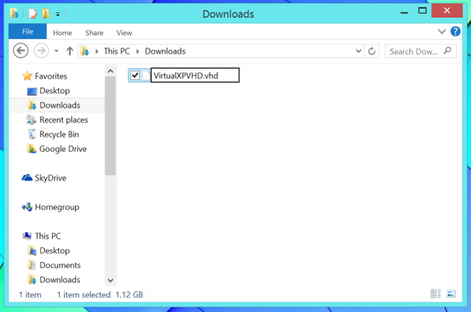Image resolution: width=471 pixels, height=312 pixels.
Task: Refresh the Downloads folder view
Action: (x=371, y=52)
